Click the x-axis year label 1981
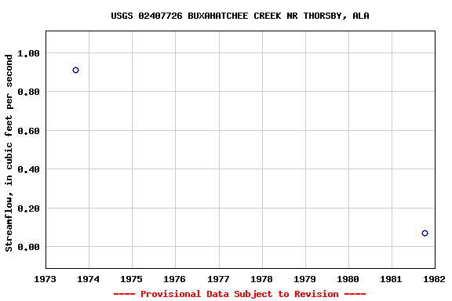Image resolution: width=452 pixels, height=301 pixels. [x=392, y=279]
